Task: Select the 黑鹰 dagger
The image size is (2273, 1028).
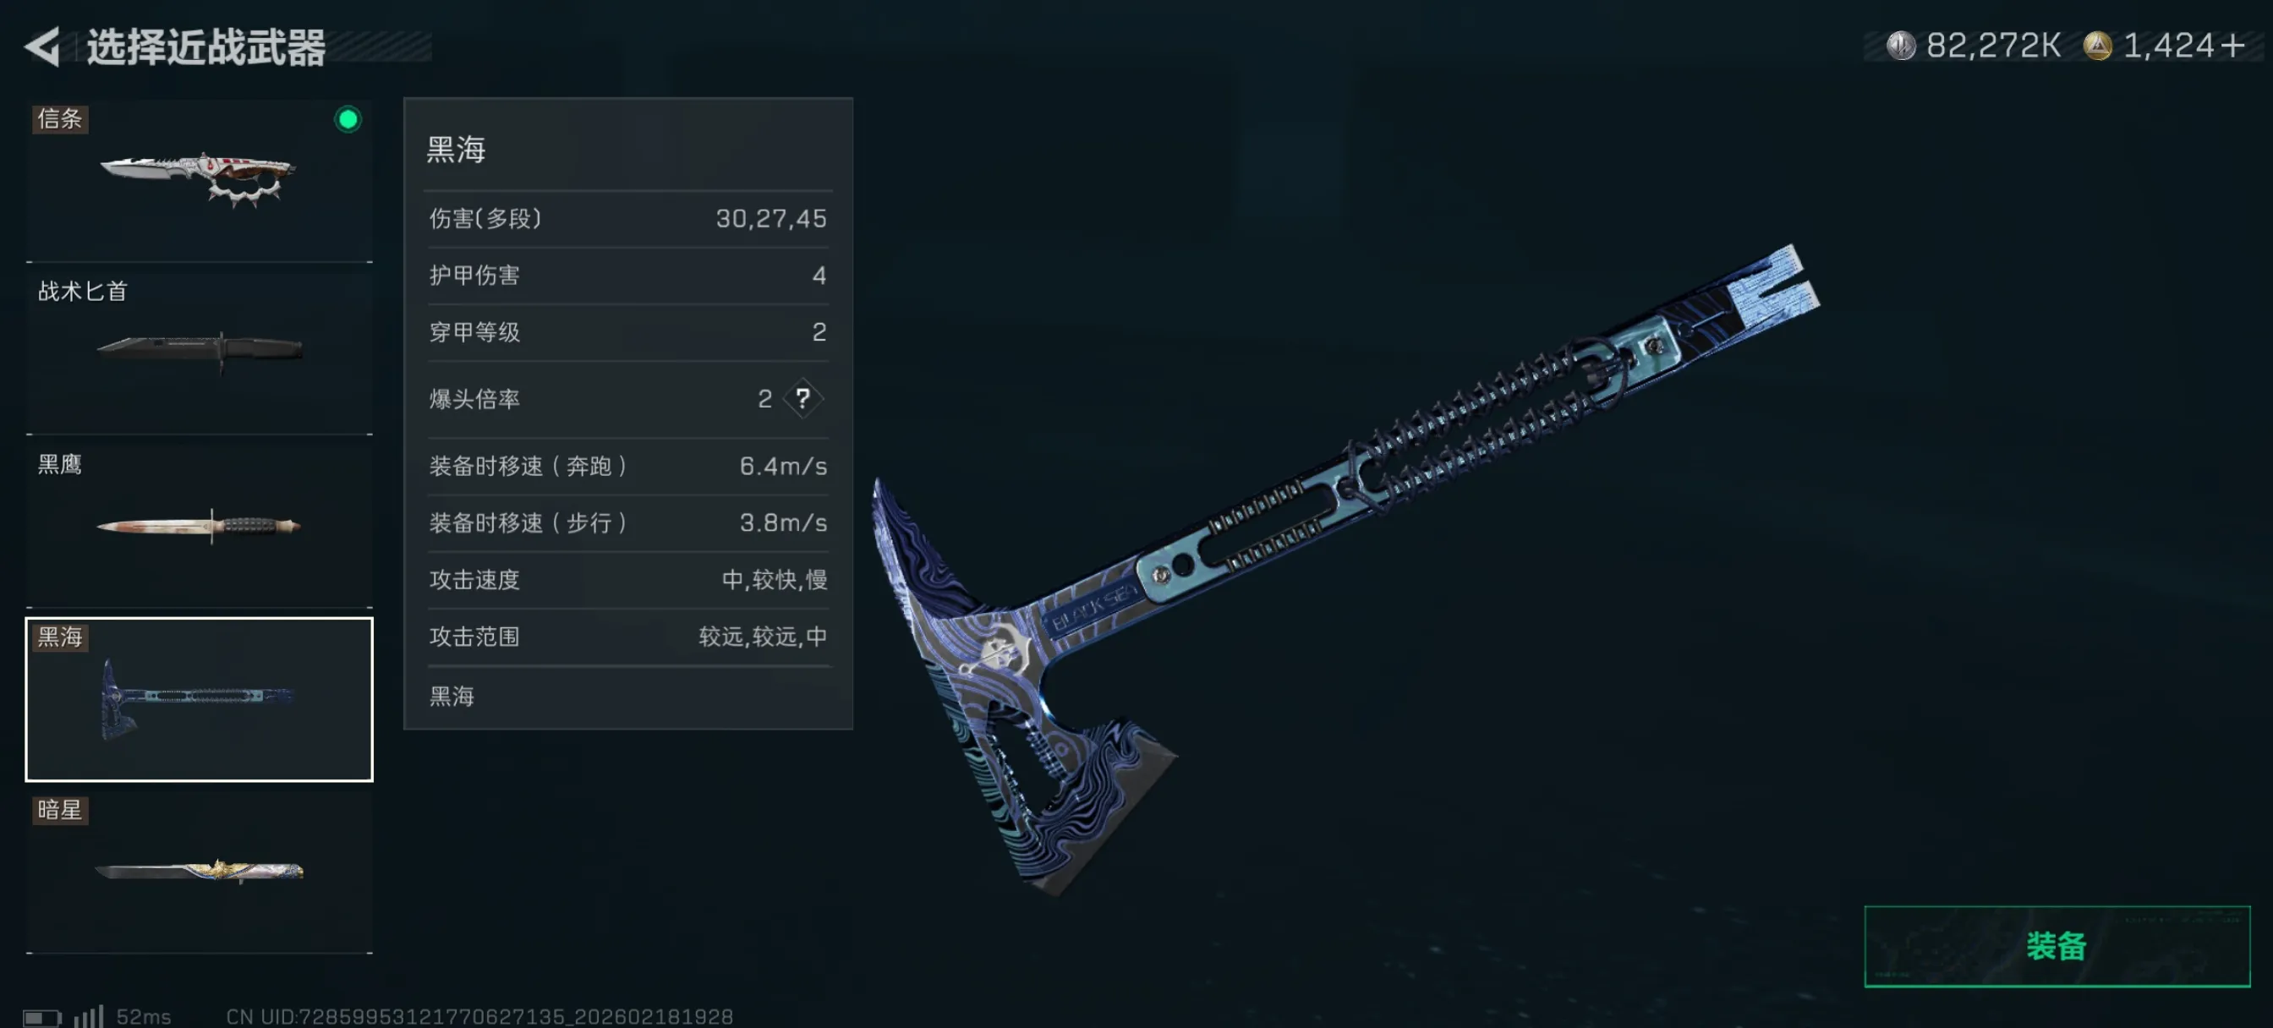Action: [200, 526]
